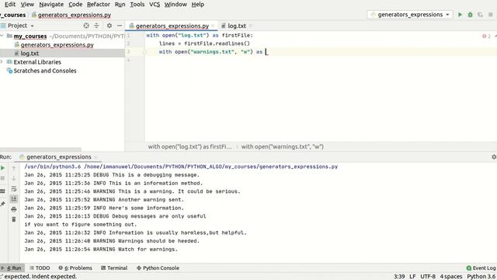This screenshot has width=497, height=280.
Task: Open the Window menu
Action: click(x=176, y=5)
